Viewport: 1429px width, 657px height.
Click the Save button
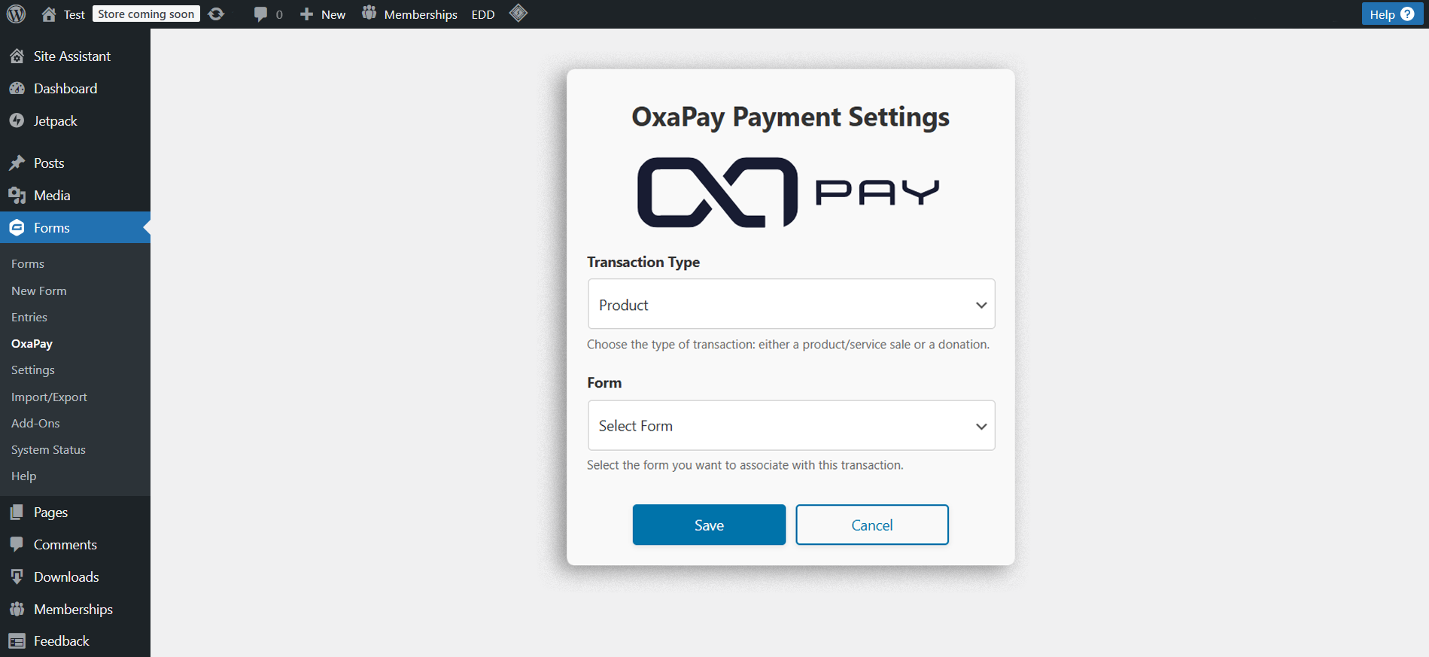[x=709, y=525]
